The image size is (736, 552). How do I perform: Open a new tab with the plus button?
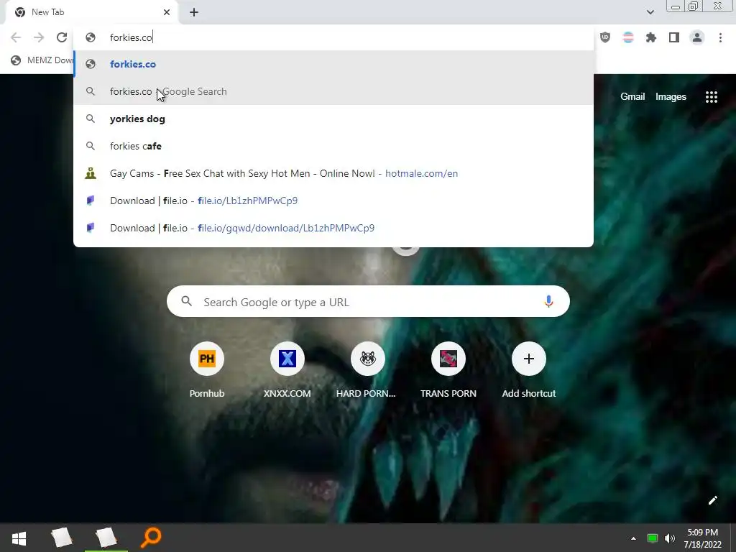point(194,12)
